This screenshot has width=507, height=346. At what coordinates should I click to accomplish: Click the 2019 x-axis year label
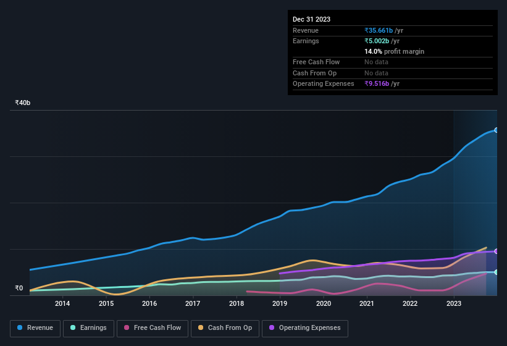[x=280, y=303]
